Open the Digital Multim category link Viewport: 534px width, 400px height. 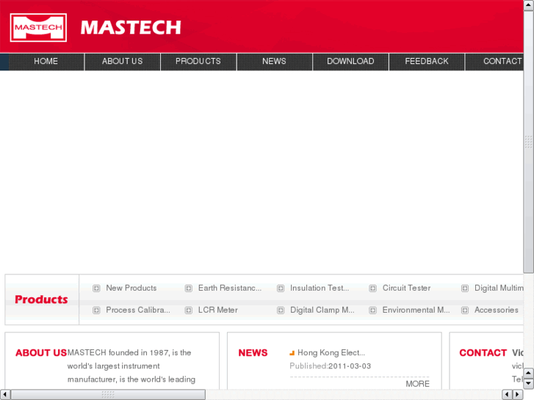point(499,288)
